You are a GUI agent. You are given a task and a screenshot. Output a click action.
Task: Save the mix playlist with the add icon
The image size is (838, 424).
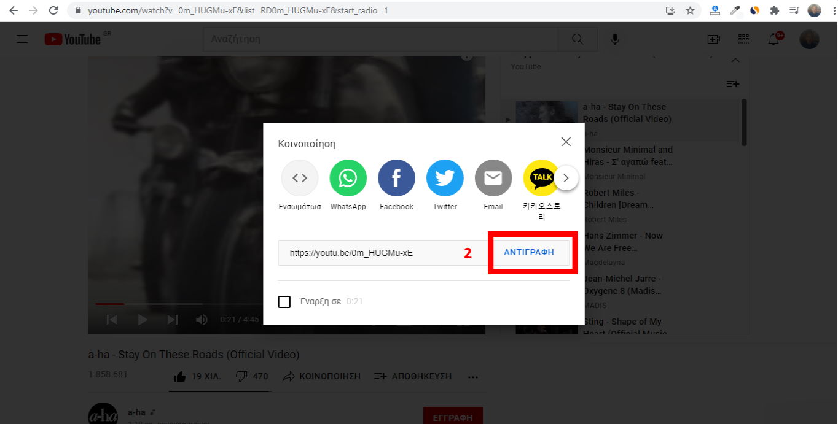(733, 83)
